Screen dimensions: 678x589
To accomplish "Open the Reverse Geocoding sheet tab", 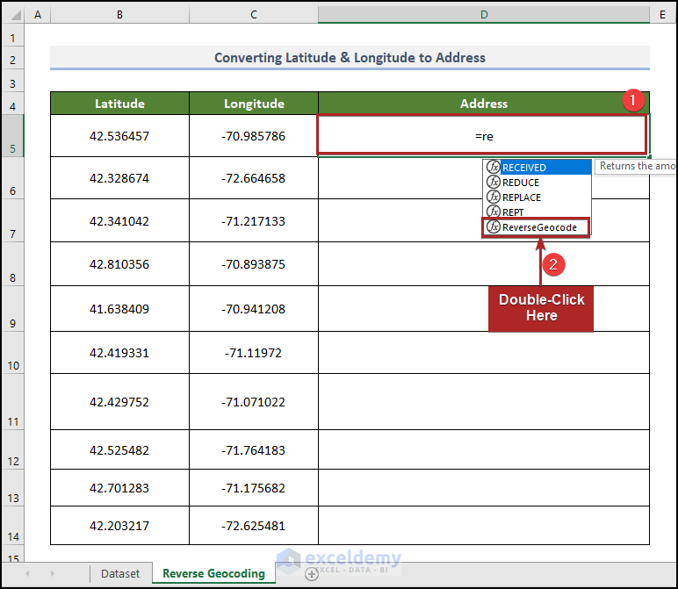I will point(213,573).
